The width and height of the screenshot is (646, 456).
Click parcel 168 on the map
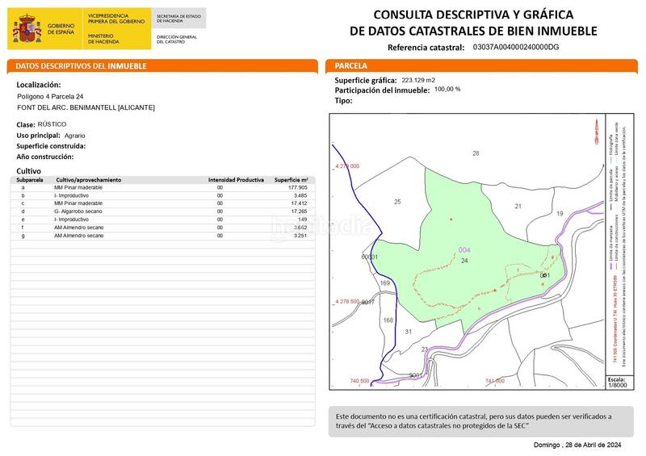pyautogui.click(x=388, y=320)
